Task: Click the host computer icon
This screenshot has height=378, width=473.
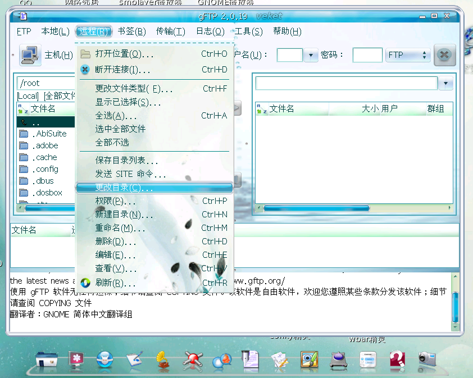Action: (x=30, y=55)
